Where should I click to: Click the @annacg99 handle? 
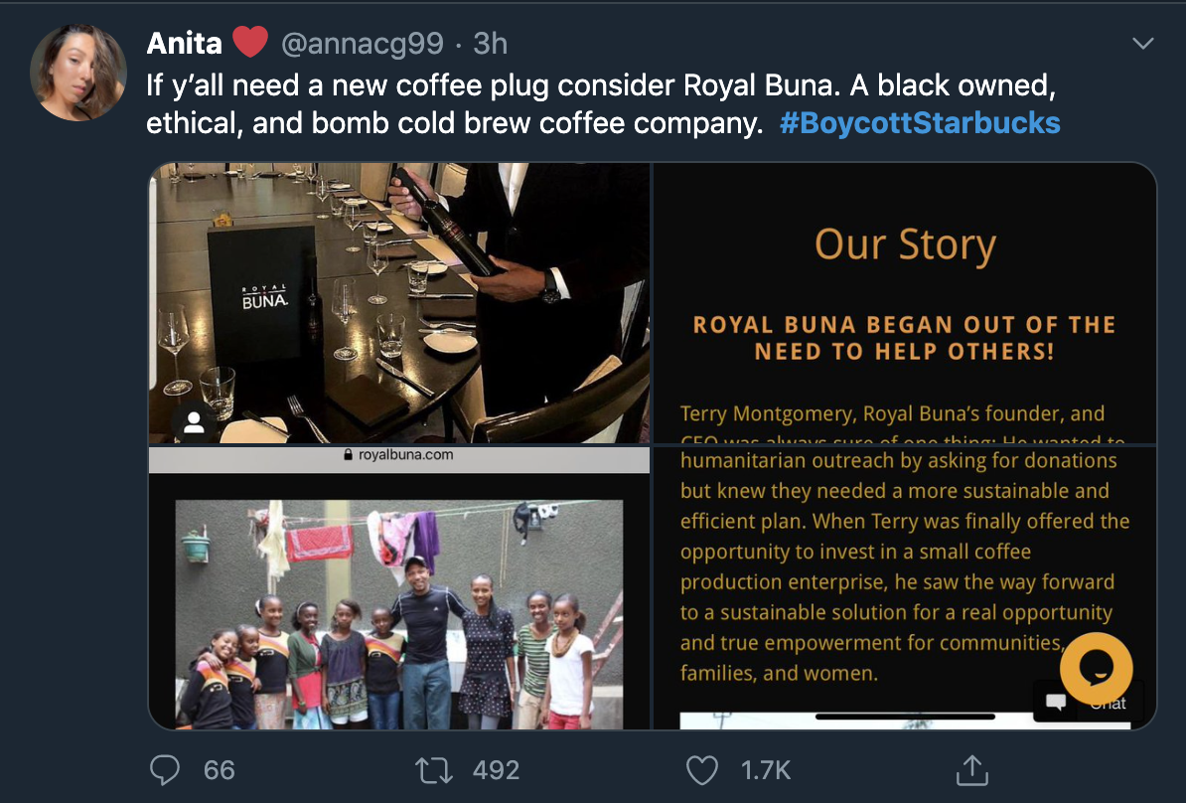point(362,44)
